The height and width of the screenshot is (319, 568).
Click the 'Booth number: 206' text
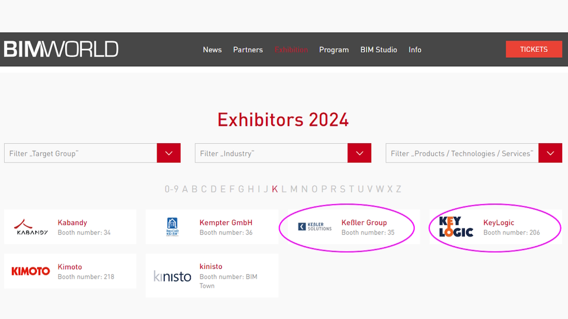(x=512, y=233)
